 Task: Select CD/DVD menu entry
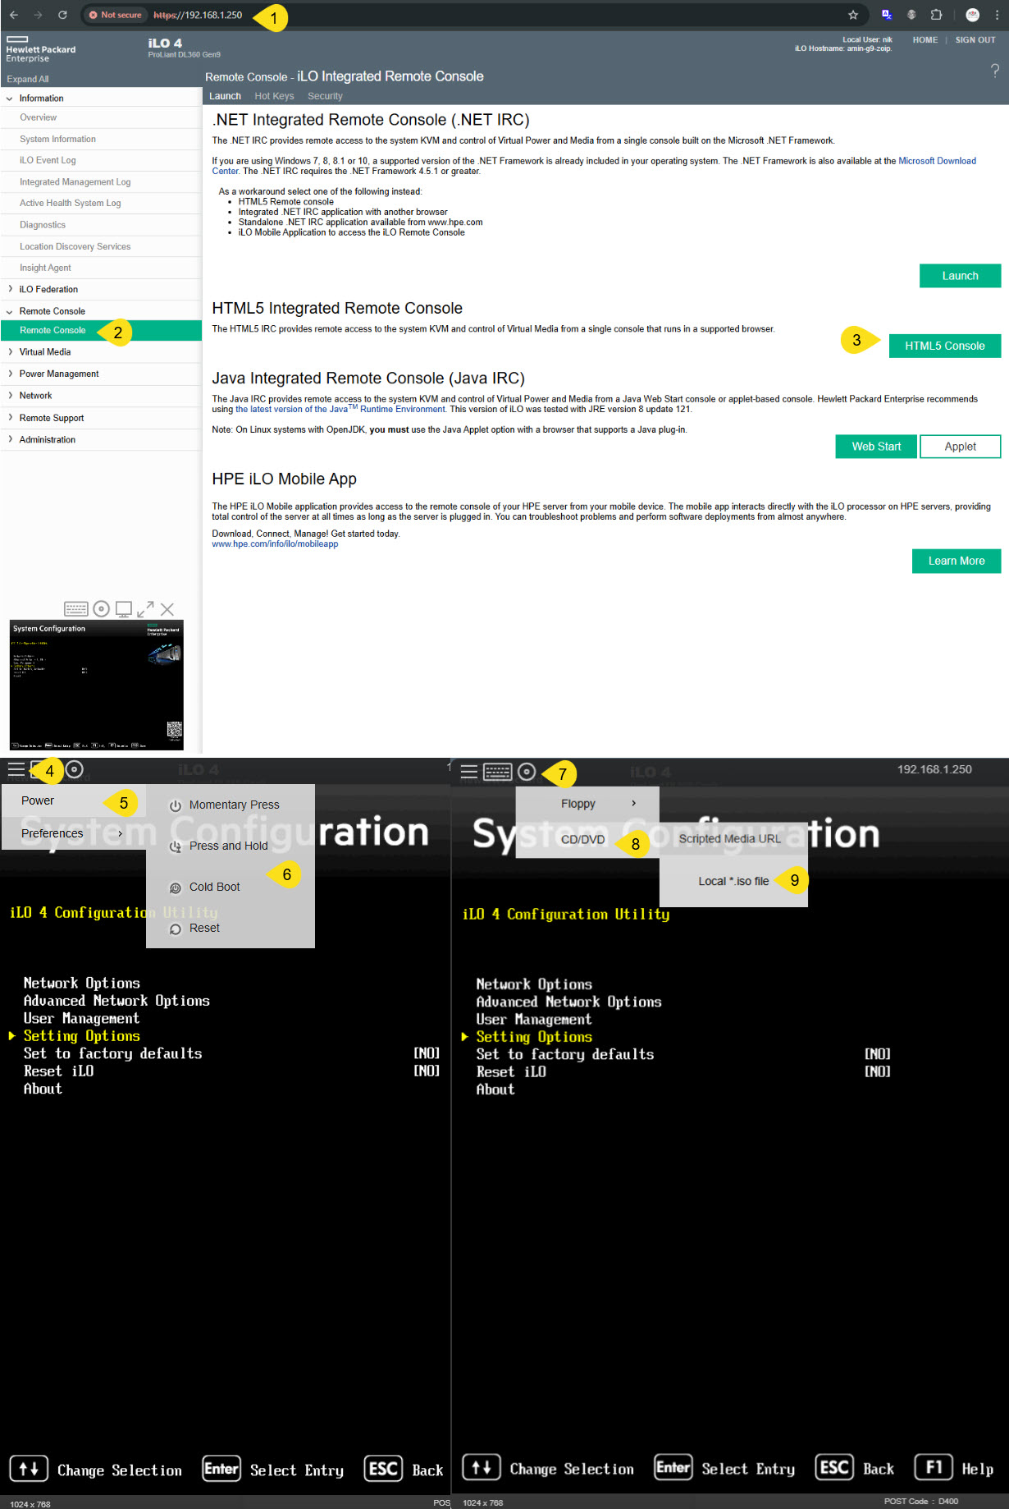coord(587,840)
